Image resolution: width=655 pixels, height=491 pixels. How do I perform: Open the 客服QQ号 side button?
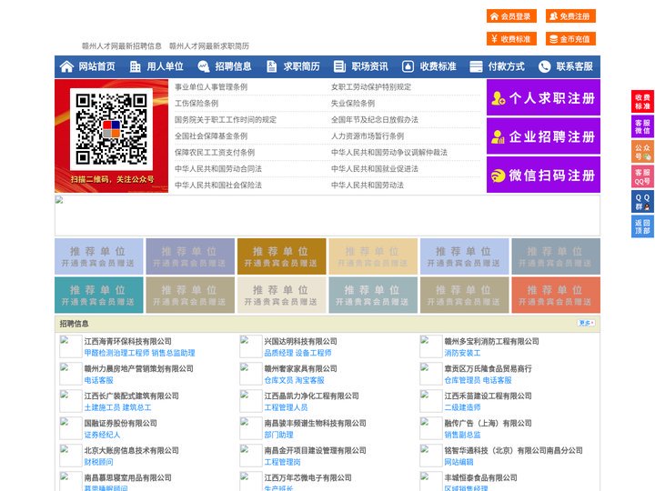[x=642, y=176]
